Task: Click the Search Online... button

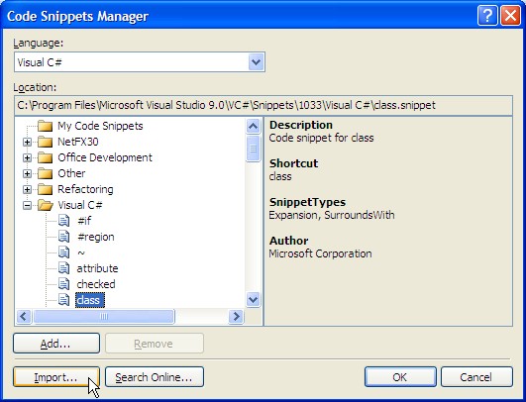Action: pos(155,377)
